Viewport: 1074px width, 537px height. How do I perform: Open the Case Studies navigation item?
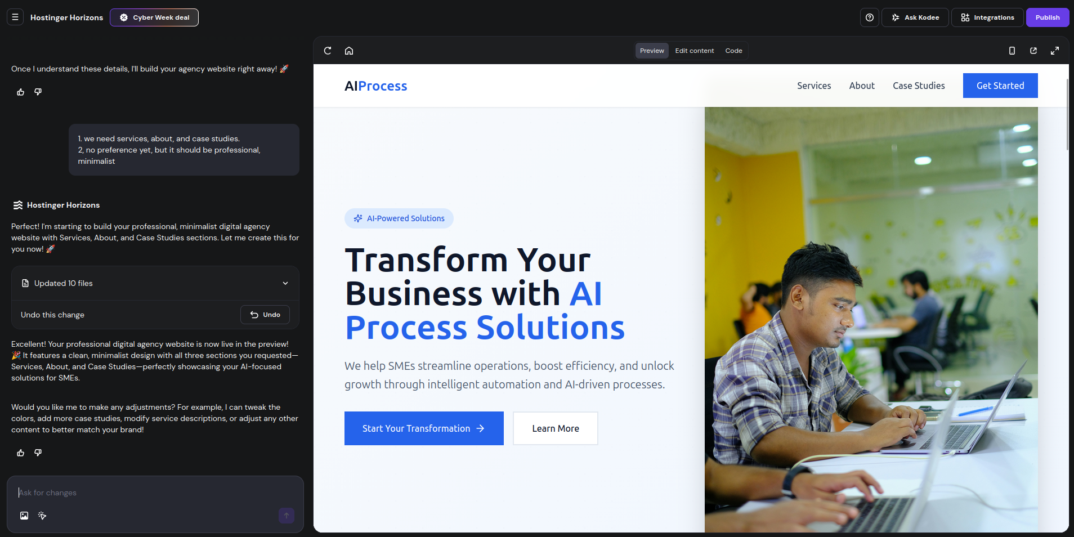tap(918, 86)
